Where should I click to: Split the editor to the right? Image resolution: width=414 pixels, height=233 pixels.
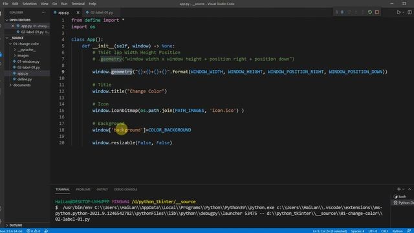[x=409, y=12]
